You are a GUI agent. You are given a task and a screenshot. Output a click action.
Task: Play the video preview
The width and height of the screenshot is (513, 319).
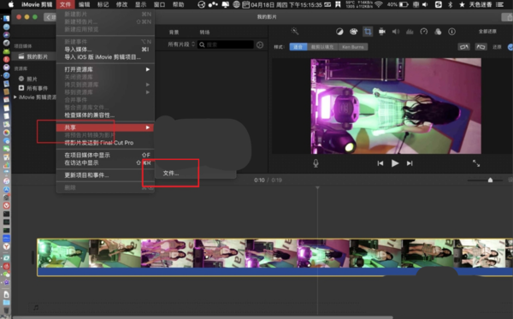click(395, 163)
